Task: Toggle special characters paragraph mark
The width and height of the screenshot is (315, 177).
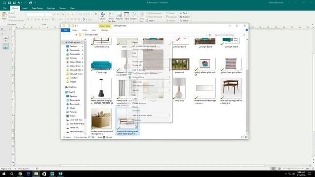Action: coord(96,14)
